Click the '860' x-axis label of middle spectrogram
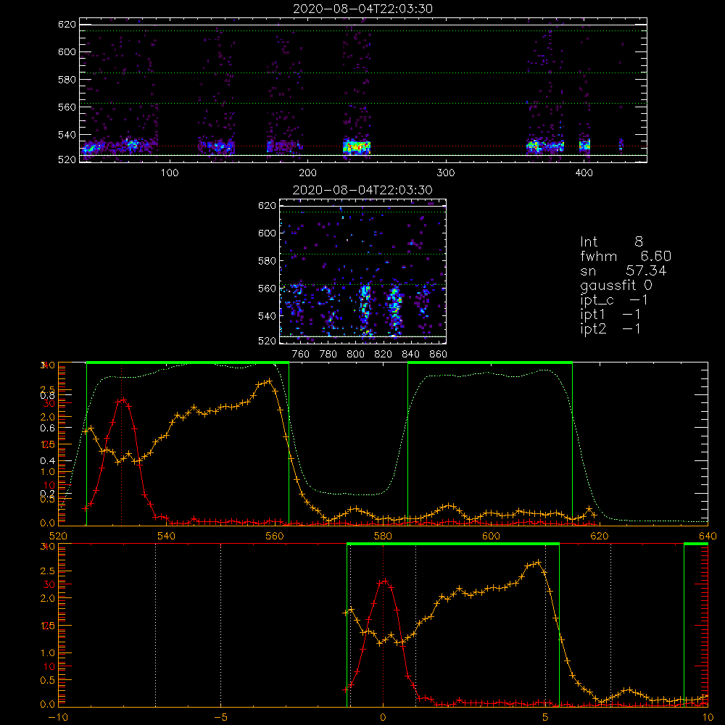Screen dimensions: 725x725 [x=439, y=355]
